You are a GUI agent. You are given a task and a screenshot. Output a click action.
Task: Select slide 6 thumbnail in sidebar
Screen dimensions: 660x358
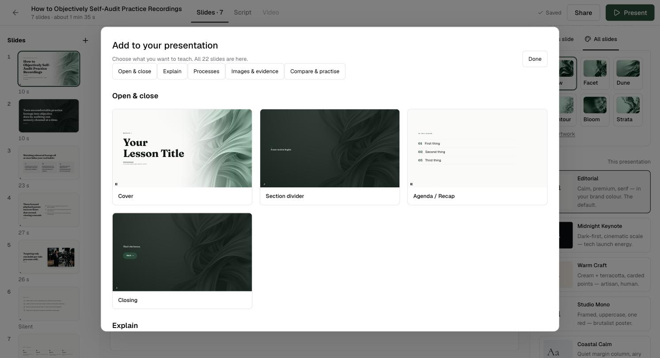pyautogui.click(x=49, y=304)
